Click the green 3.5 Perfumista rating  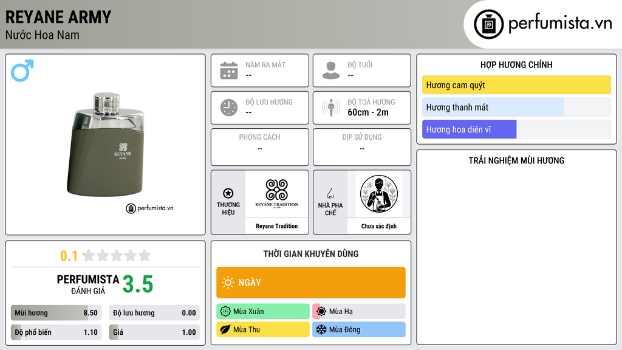click(138, 284)
